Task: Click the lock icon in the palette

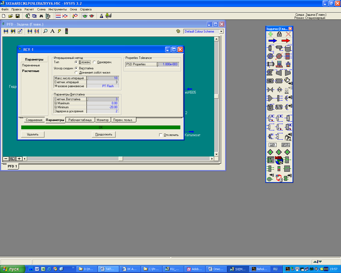Action: (279, 34)
